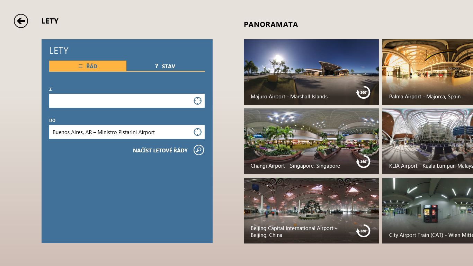Open the 360° icon on Changi Airport
The width and height of the screenshot is (473, 266).
point(363,162)
